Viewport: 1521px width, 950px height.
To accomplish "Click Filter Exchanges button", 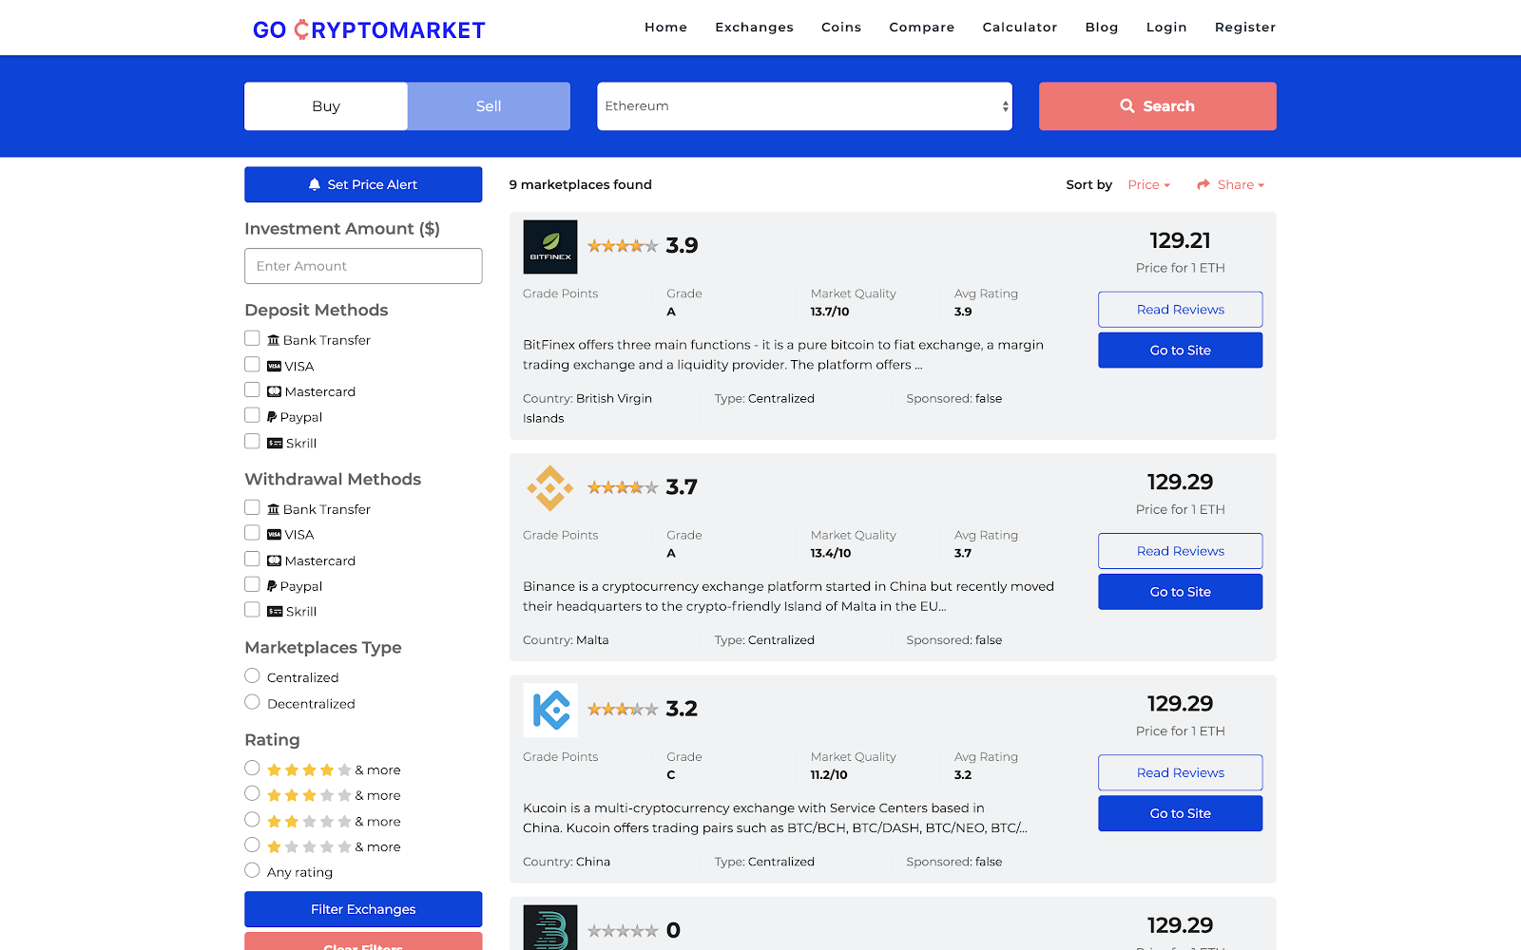I will [x=363, y=909].
